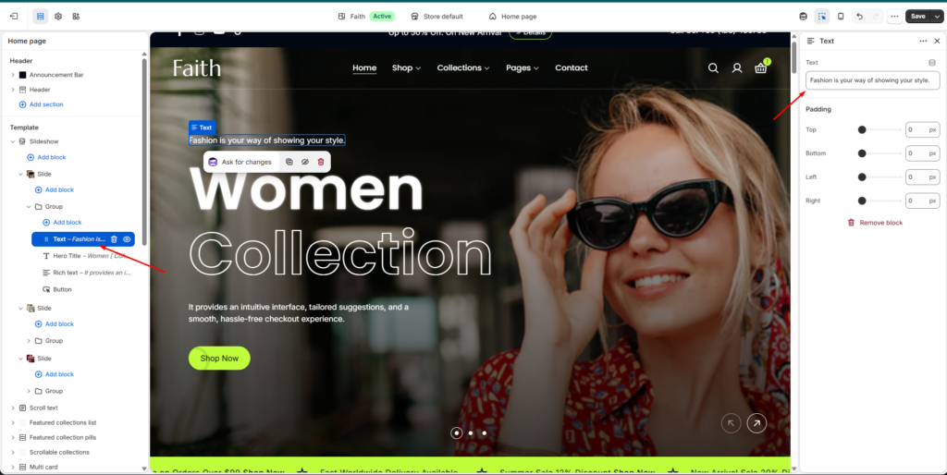
Task: Delete the selected Text block via trash icon
Action: [x=114, y=239]
